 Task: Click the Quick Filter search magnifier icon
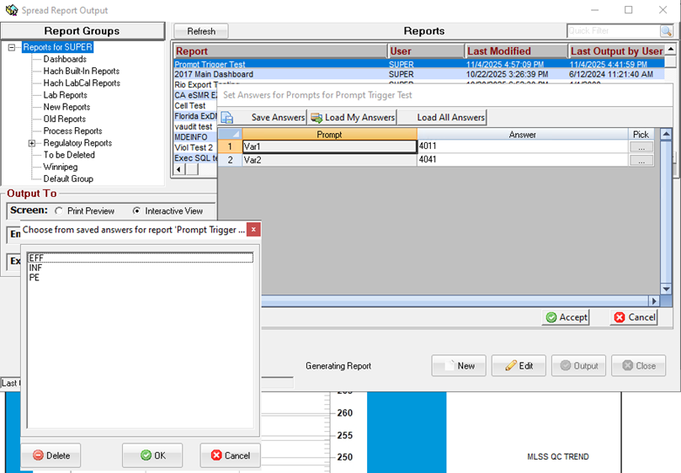pyautogui.click(x=666, y=31)
